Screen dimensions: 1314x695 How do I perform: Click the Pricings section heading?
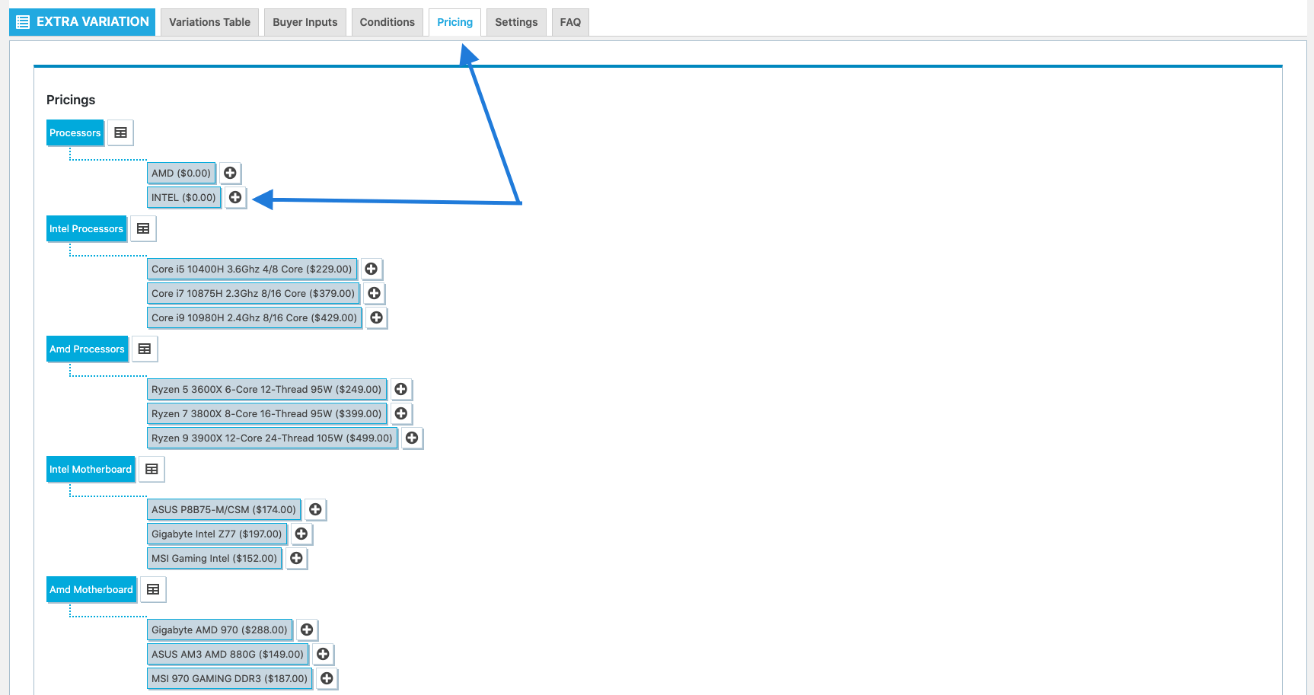pos(71,100)
